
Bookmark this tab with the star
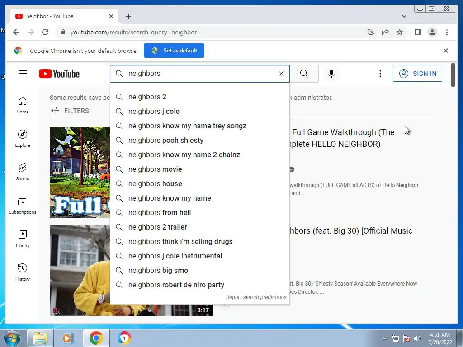[x=400, y=32]
